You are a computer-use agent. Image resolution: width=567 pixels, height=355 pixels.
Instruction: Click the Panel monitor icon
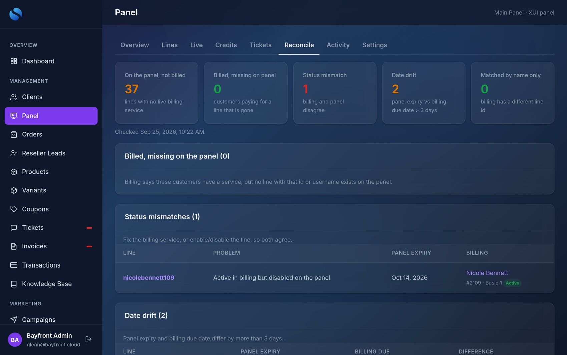[14, 116]
